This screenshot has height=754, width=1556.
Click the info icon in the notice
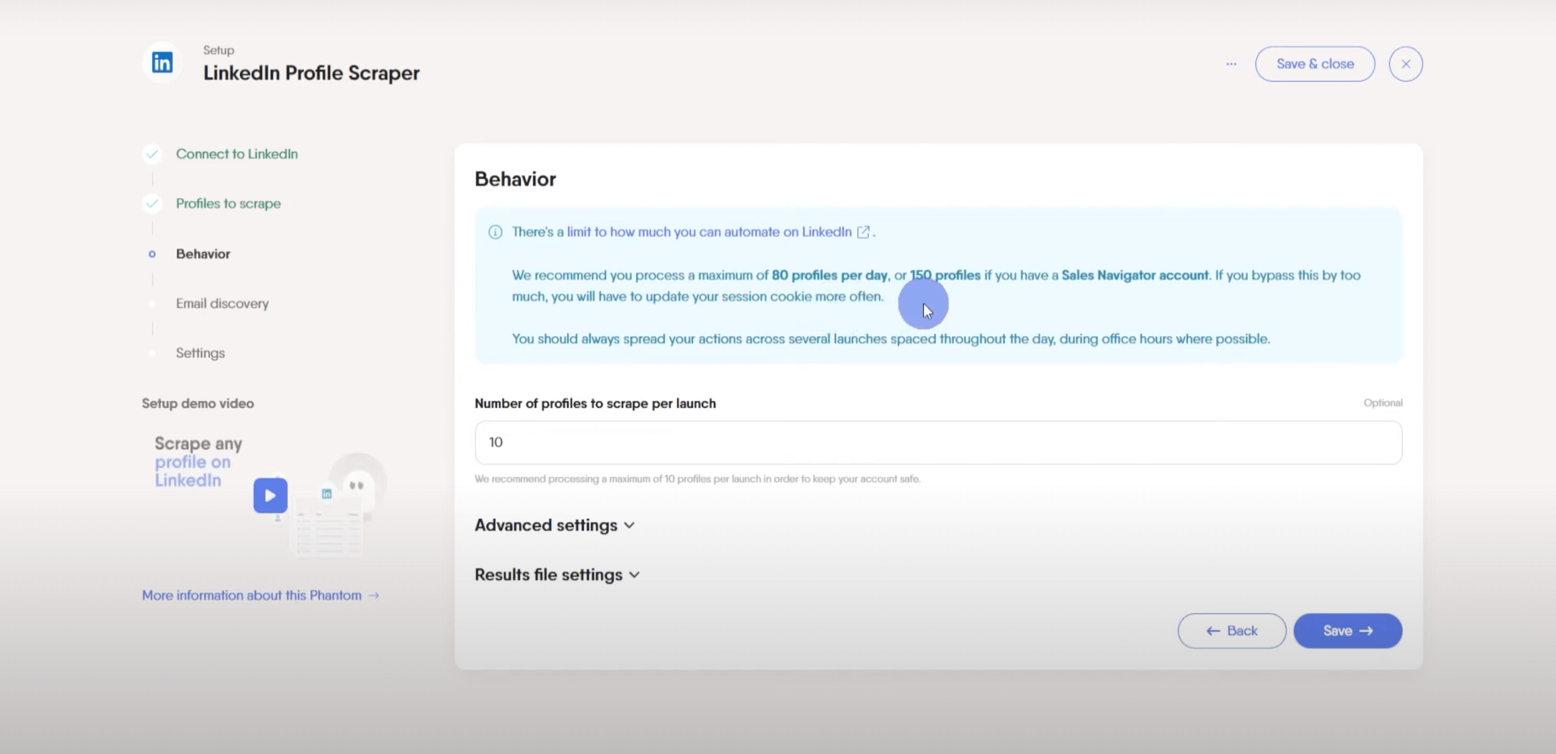[495, 232]
